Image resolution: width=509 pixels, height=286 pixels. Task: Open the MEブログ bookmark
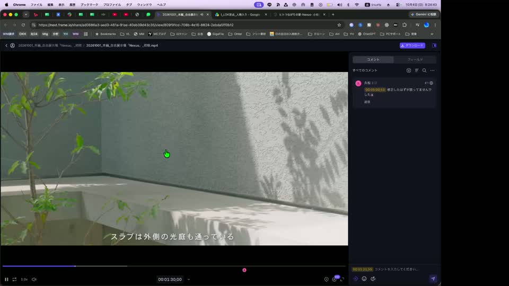[157, 34]
